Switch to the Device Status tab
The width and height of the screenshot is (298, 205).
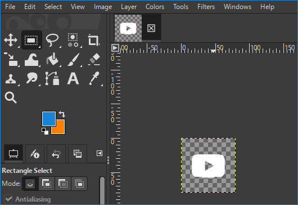35,154
